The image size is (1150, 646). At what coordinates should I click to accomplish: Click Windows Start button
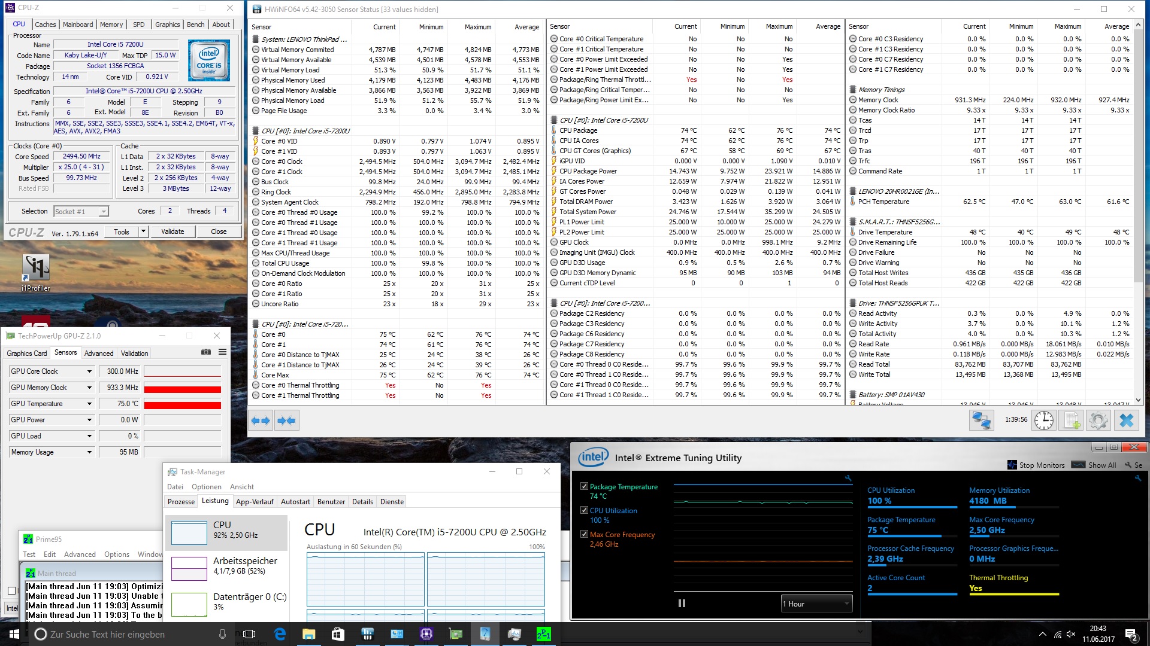coord(14,634)
